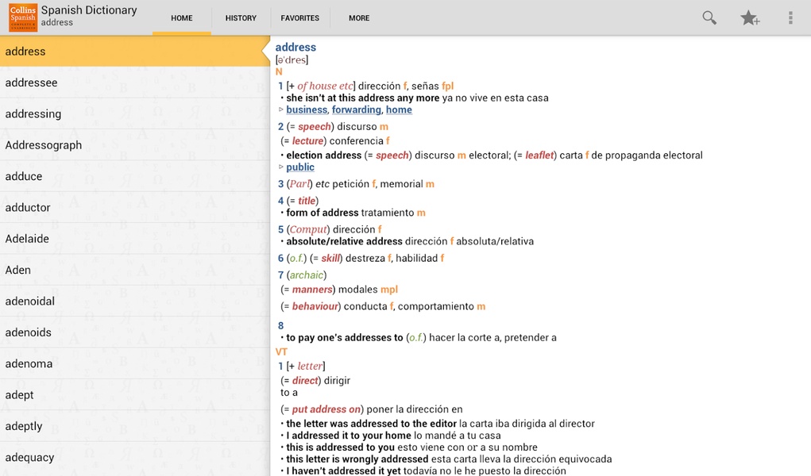Click the orange 'N' part-of-speech label

(279, 72)
